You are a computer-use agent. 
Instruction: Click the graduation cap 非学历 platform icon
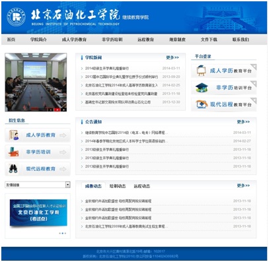tap(202, 88)
